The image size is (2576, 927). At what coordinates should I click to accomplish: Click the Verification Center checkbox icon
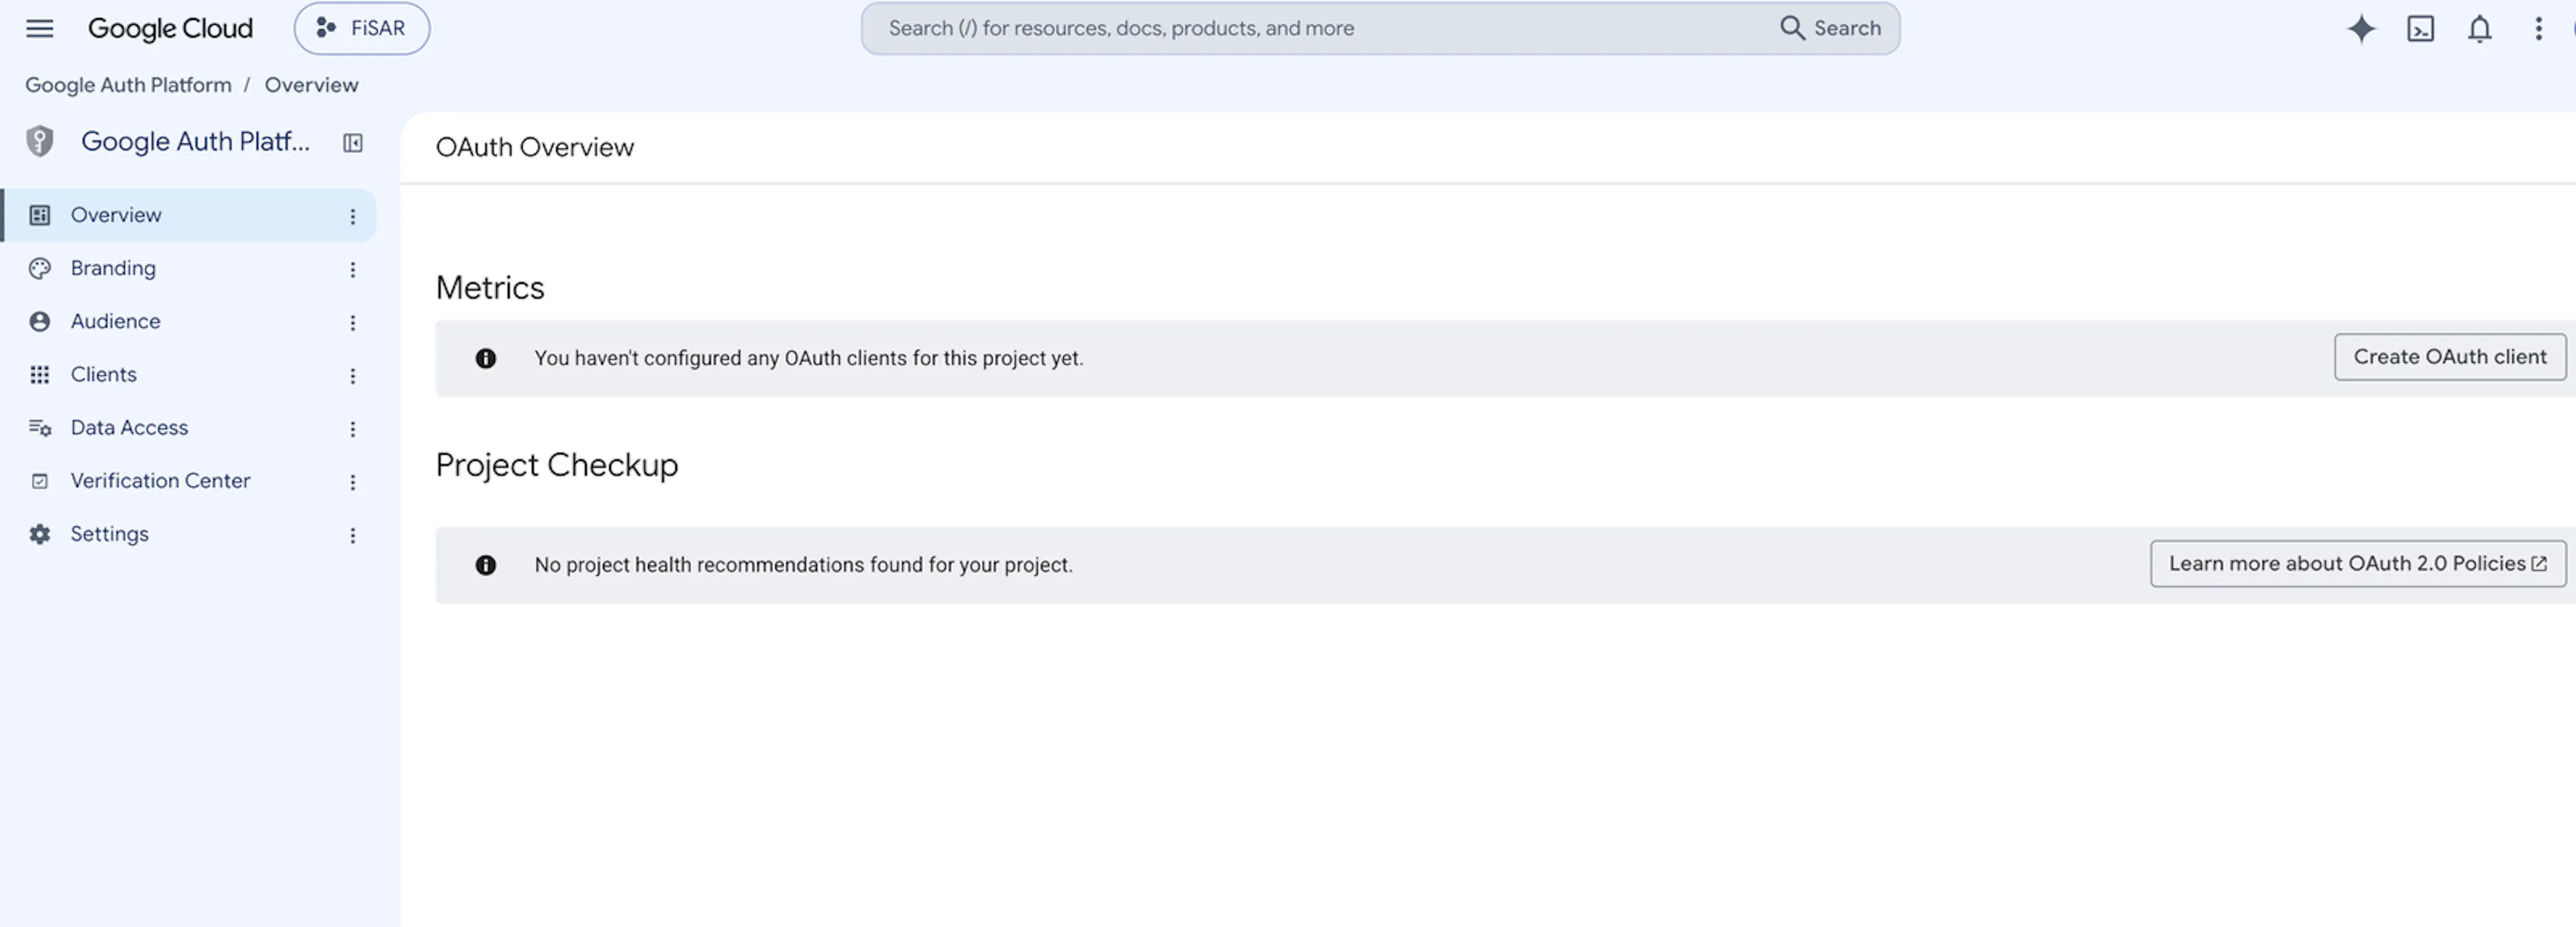[40, 481]
